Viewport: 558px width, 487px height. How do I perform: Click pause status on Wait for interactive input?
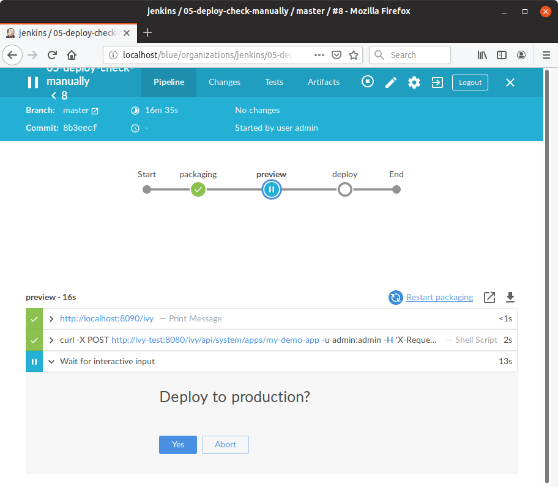[x=34, y=362]
